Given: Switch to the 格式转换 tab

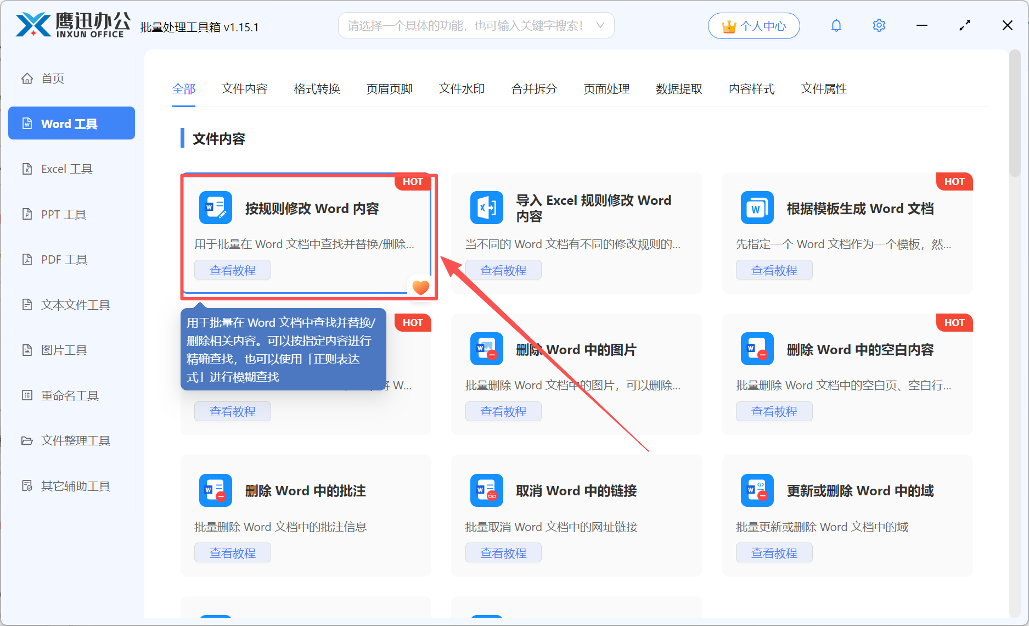Looking at the screenshot, I should click(317, 89).
